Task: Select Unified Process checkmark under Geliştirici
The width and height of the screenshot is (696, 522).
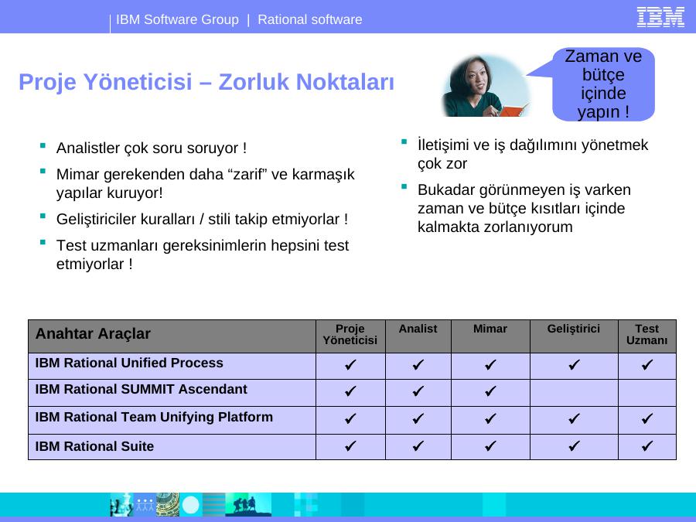Action: pyautogui.click(x=574, y=365)
